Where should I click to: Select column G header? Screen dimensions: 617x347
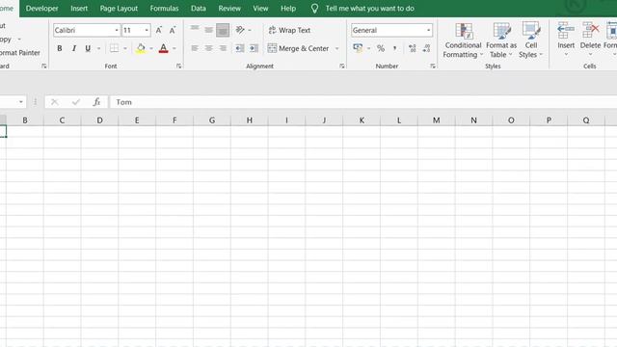(212, 120)
